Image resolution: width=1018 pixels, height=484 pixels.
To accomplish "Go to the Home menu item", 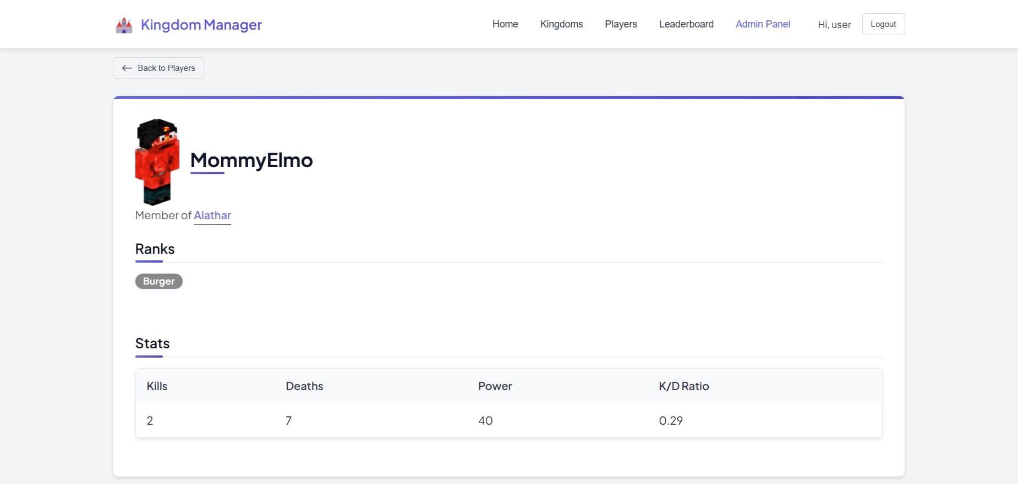I will coord(505,24).
